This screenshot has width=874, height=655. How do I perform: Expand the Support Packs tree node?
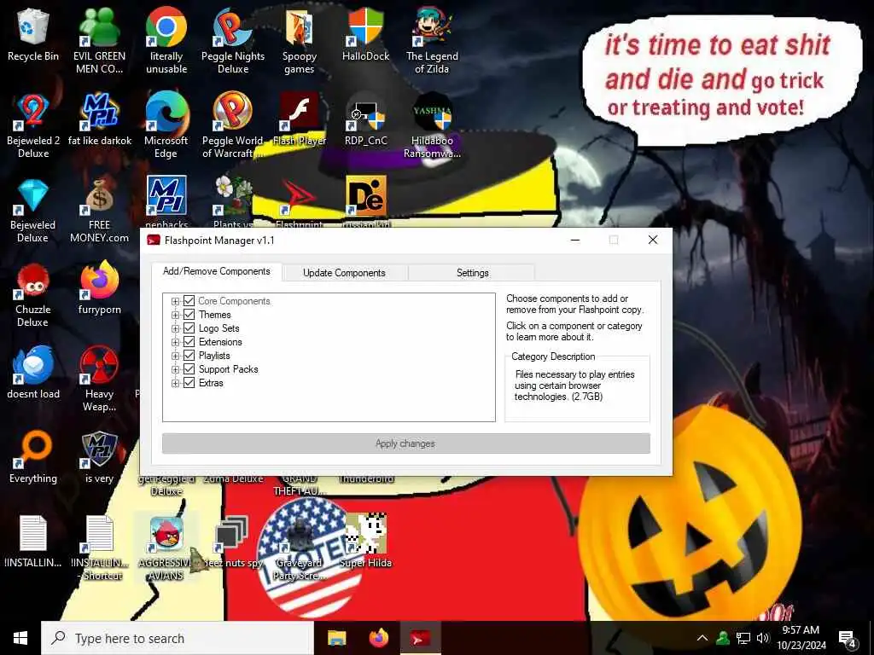pos(175,369)
